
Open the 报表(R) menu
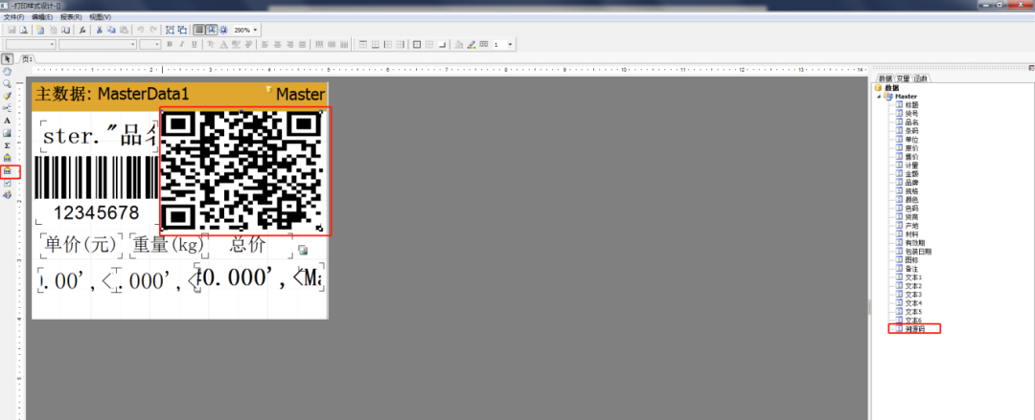point(71,17)
